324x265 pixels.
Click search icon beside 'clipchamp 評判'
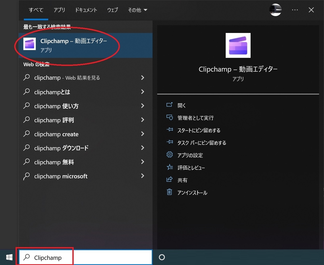coord(26,120)
